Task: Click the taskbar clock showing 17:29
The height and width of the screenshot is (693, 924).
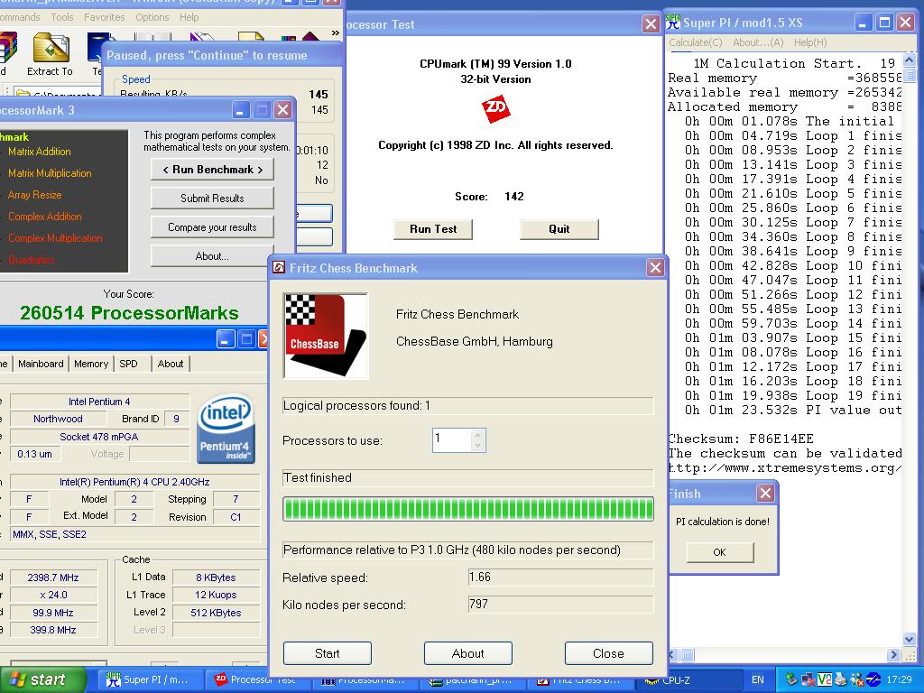Action: point(900,680)
